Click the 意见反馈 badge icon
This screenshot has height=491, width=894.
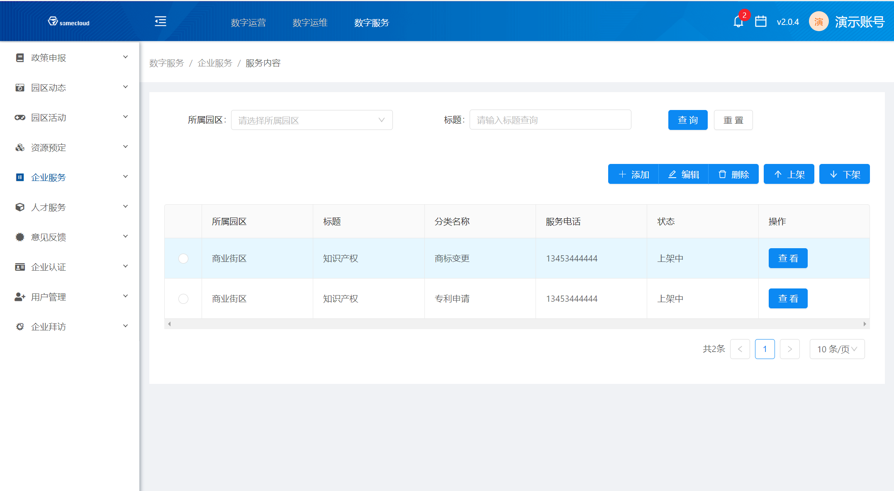19,237
